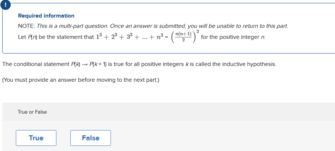Click the "Let P(n) be the statement" text
This screenshot has height=151, width=335.
pyautogui.click(x=56, y=37)
